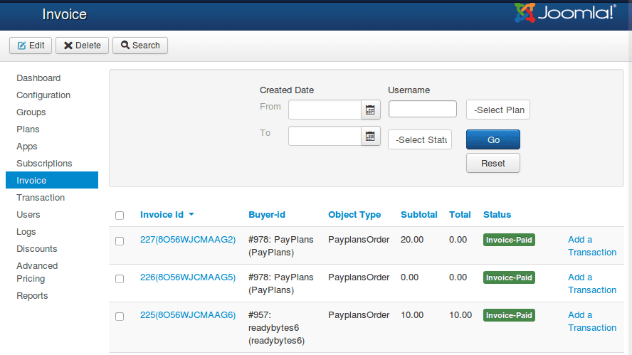Click the Edit toolbar button
The image size is (632, 355).
31,46
